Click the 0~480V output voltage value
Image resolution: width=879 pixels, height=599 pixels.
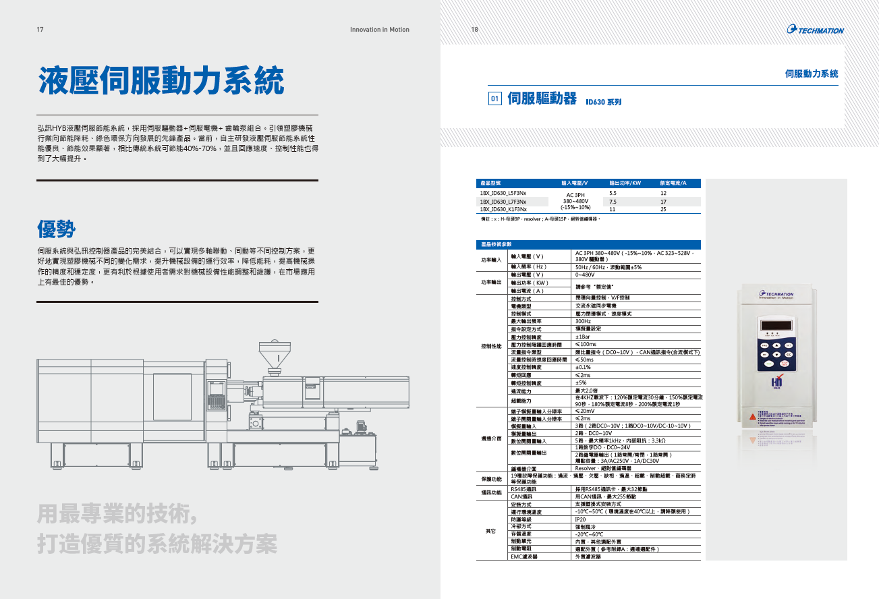tap(584, 275)
